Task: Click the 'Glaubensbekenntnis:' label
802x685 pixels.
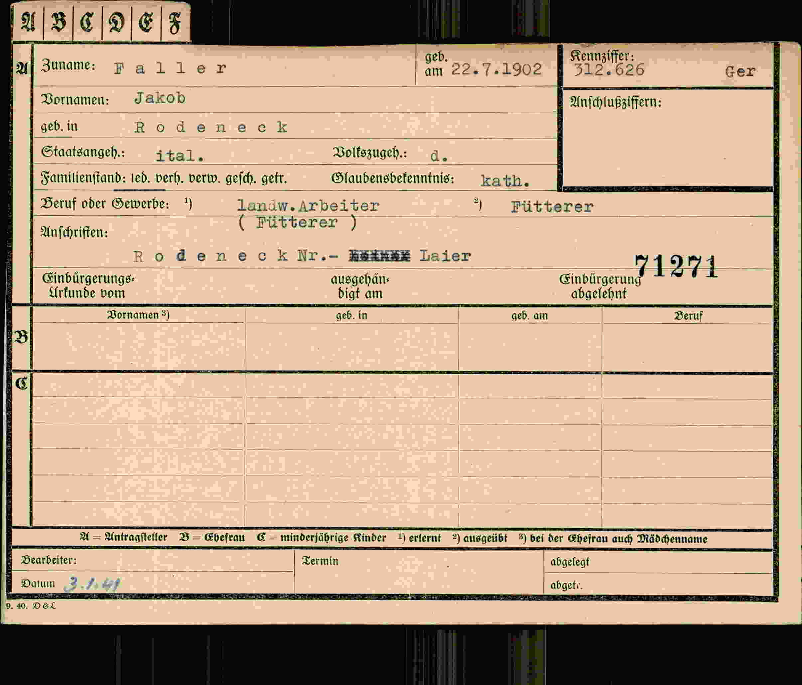Action: (x=392, y=179)
